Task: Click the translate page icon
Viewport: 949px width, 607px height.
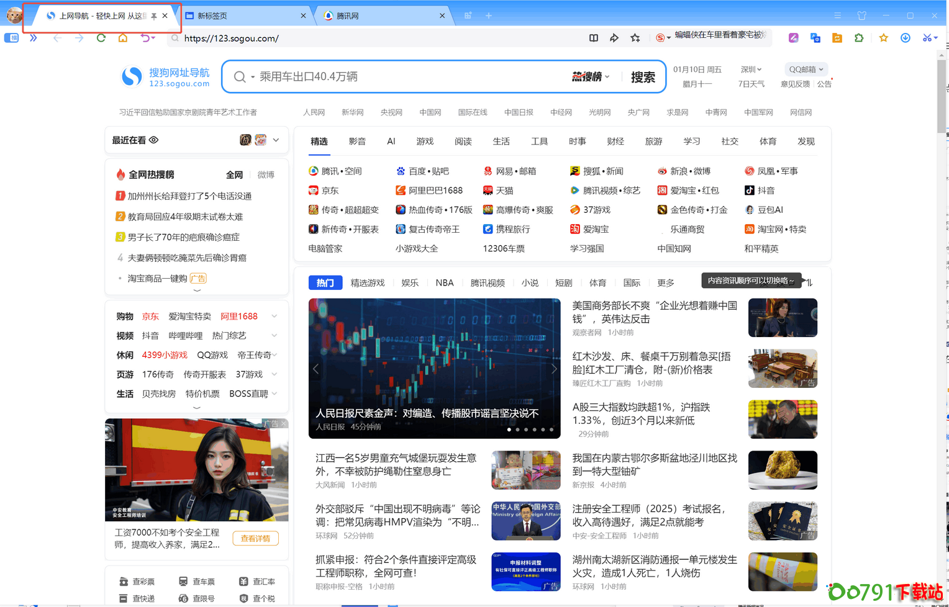Action: pos(815,38)
